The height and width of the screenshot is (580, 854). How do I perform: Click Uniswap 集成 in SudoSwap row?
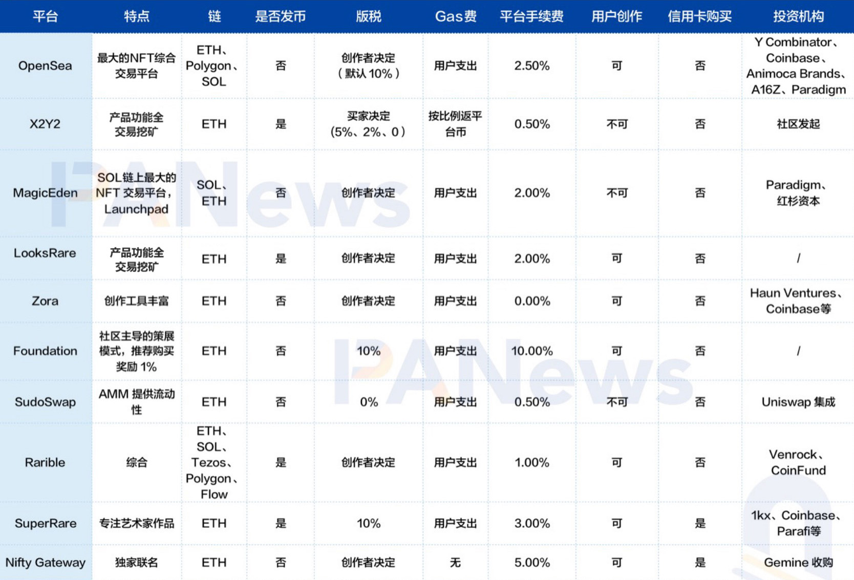pos(798,402)
